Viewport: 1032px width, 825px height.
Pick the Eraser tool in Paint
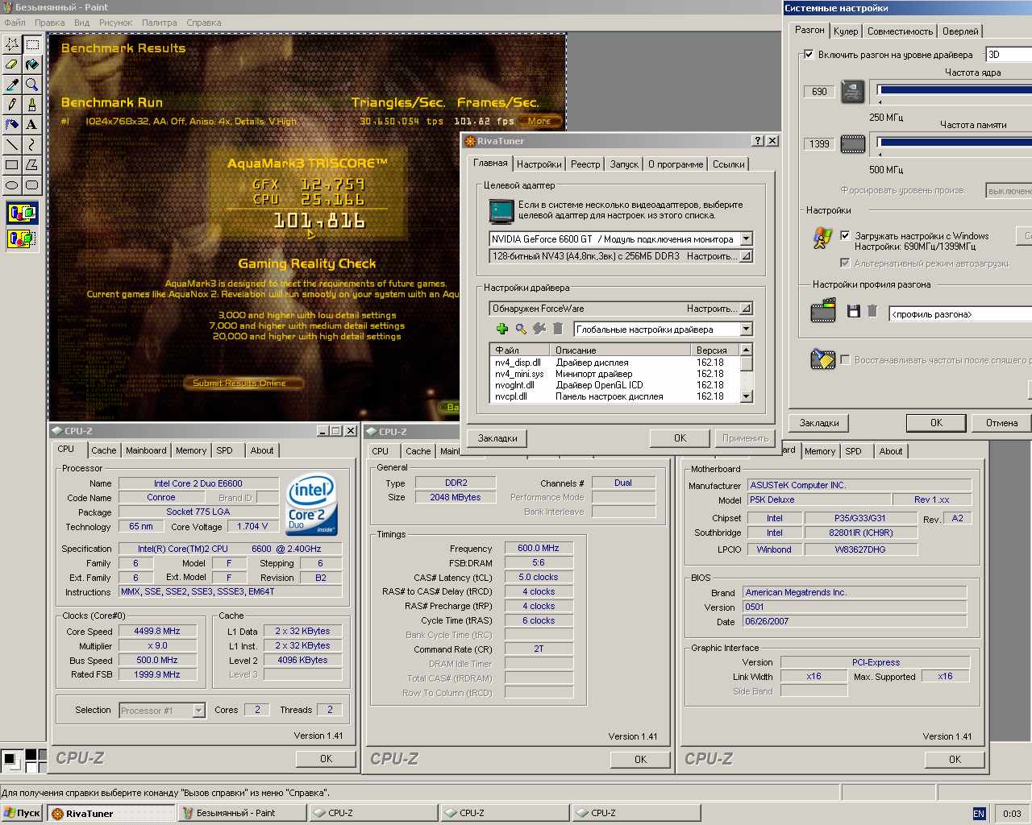(12, 64)
